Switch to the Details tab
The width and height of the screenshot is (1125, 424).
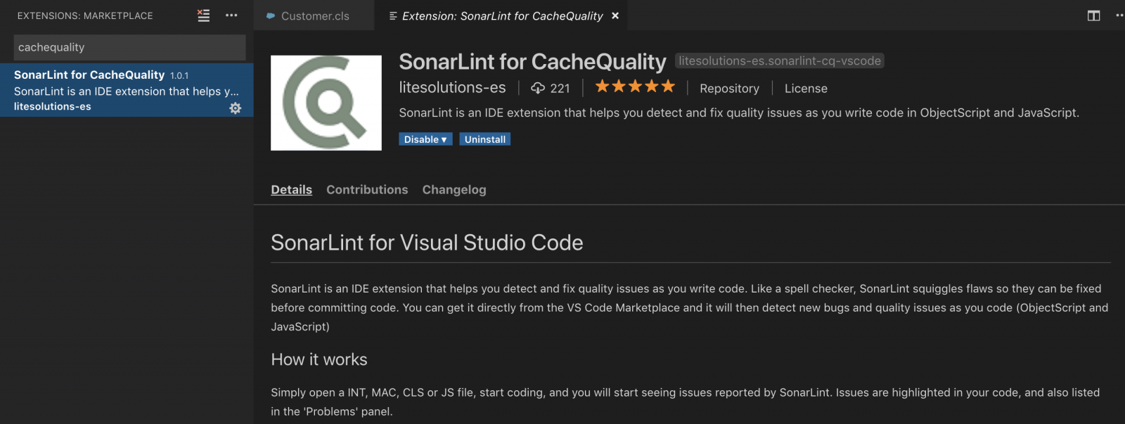tap(291, 190)
